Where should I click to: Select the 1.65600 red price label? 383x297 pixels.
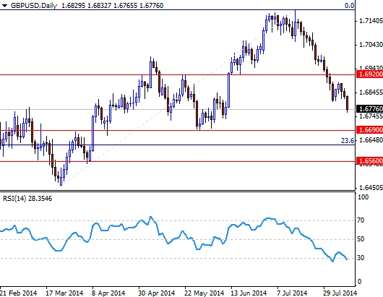[x=370, y=161]
